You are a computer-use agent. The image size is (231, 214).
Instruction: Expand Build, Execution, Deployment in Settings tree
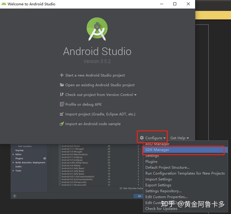[x=13, y=162]
